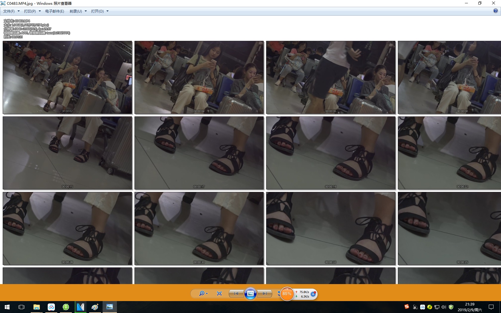501x313 pixels.
Task: Expand the 刻录(U) dropdown arrow
Action: (x=86, y=11)
